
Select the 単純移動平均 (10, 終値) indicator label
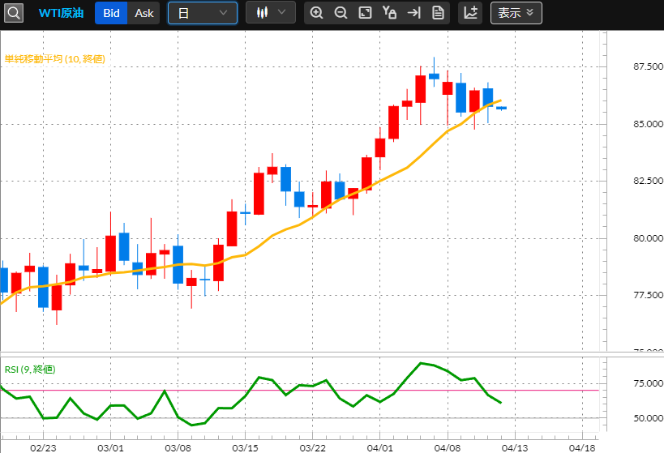pyautogui.click(x=54, y=59)
